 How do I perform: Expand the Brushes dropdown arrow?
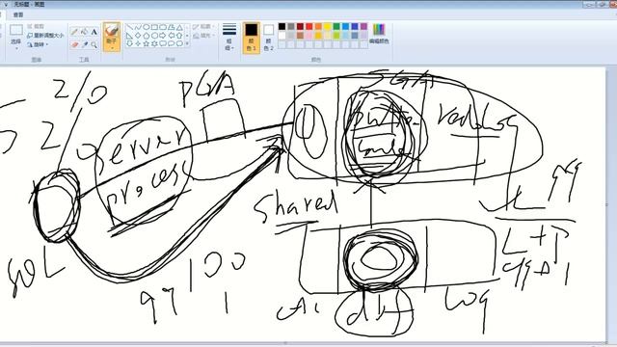(112, 48)
